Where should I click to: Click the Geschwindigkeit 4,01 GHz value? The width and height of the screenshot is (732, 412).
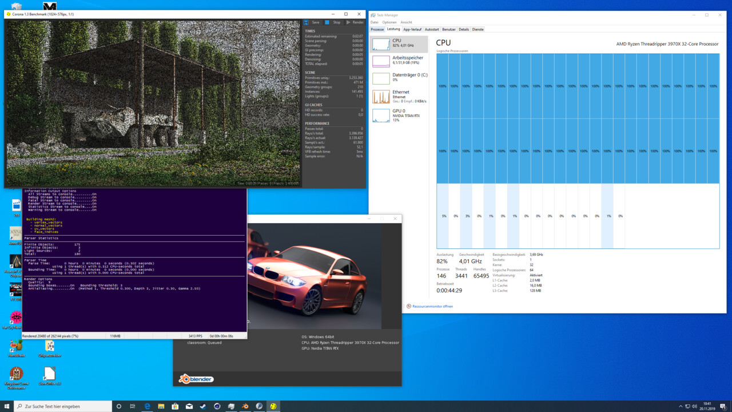tap(471, 262)
